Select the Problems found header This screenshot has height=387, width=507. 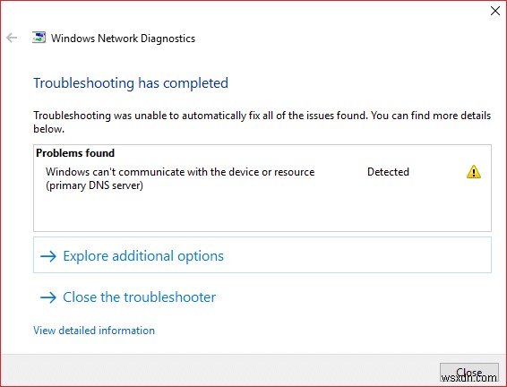[x=75, y=153]
